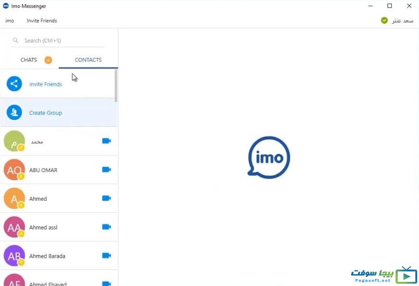Maximize the Imo Messenger window
The height and width of the screenshot is (286, 419).
pos(389,6)
